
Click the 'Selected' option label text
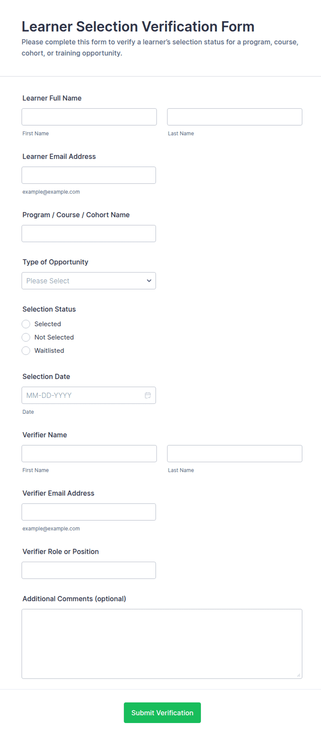48,324
